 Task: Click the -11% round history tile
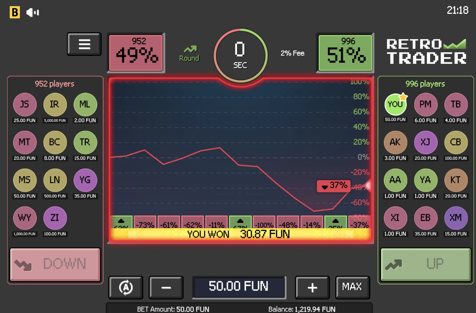coord(216,222)
